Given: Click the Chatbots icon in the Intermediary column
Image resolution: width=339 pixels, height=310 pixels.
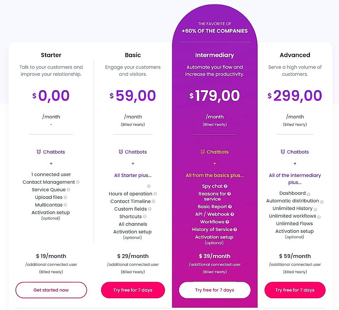Looking at the screenshot, I should 202,152.
